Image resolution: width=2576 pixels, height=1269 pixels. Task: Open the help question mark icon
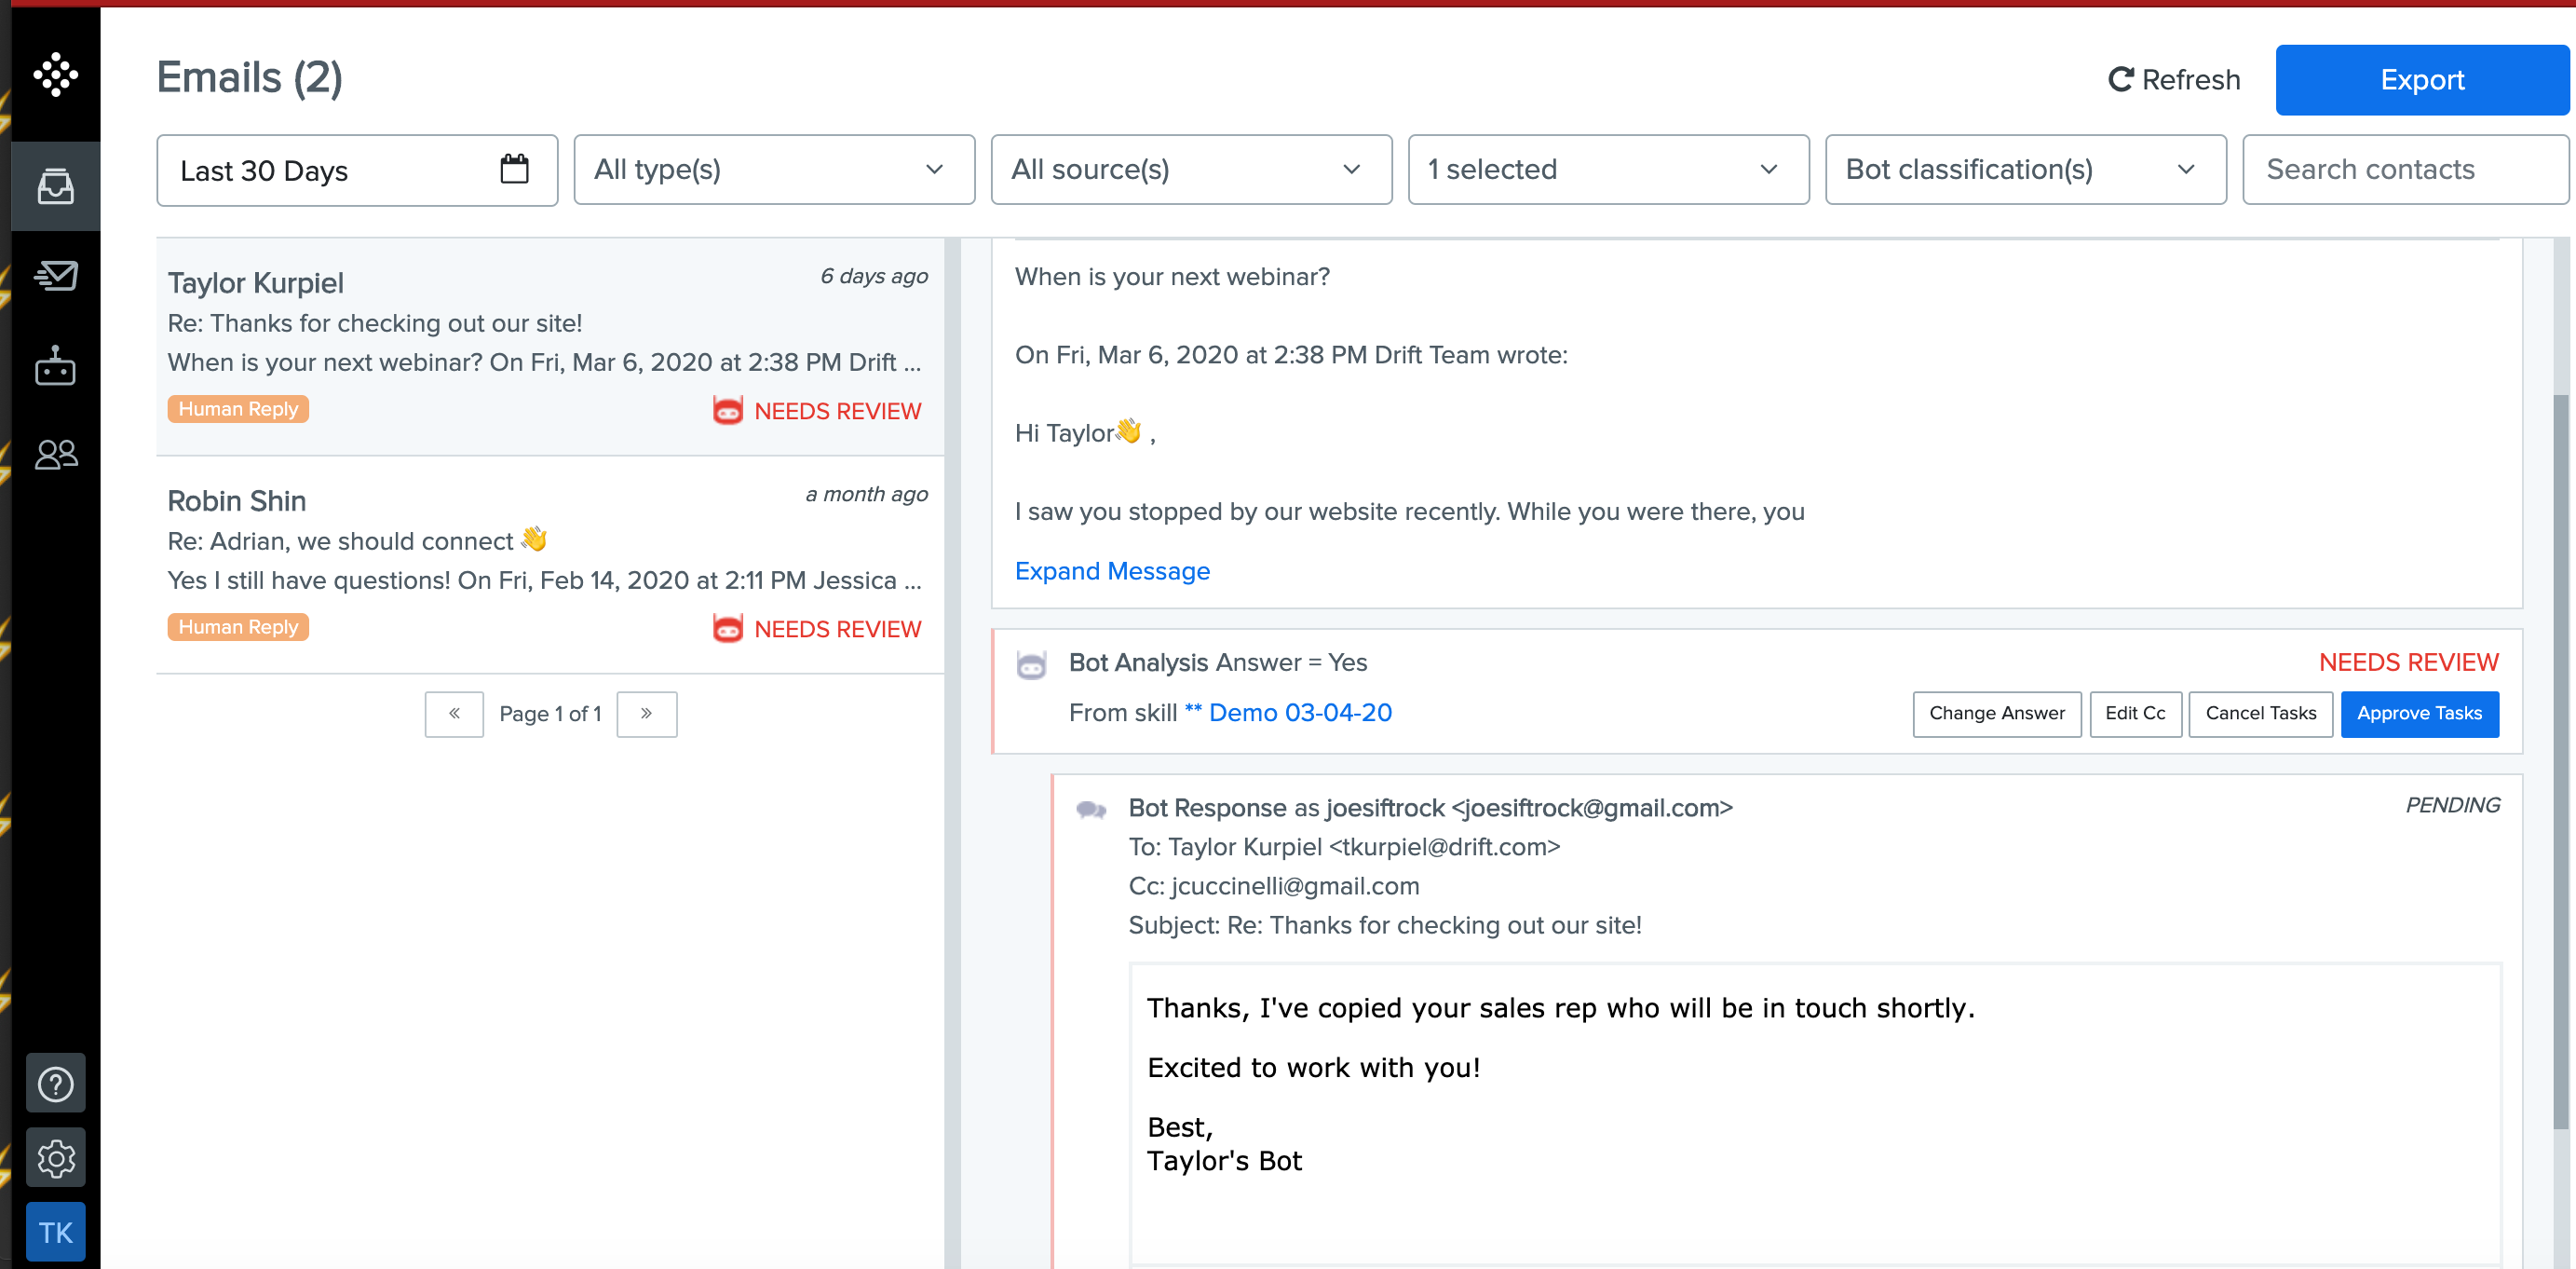[56, 1083]
